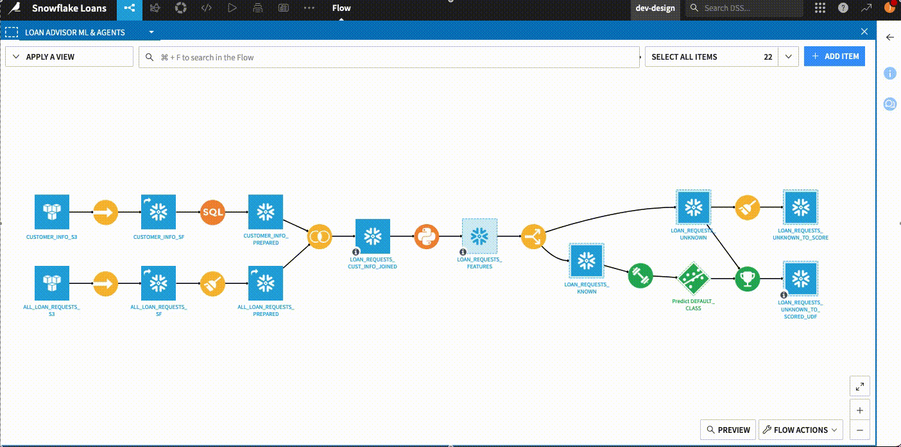Open the code notebooks icon
Screen dimensions: 901x447
click(x=206, y=8)
